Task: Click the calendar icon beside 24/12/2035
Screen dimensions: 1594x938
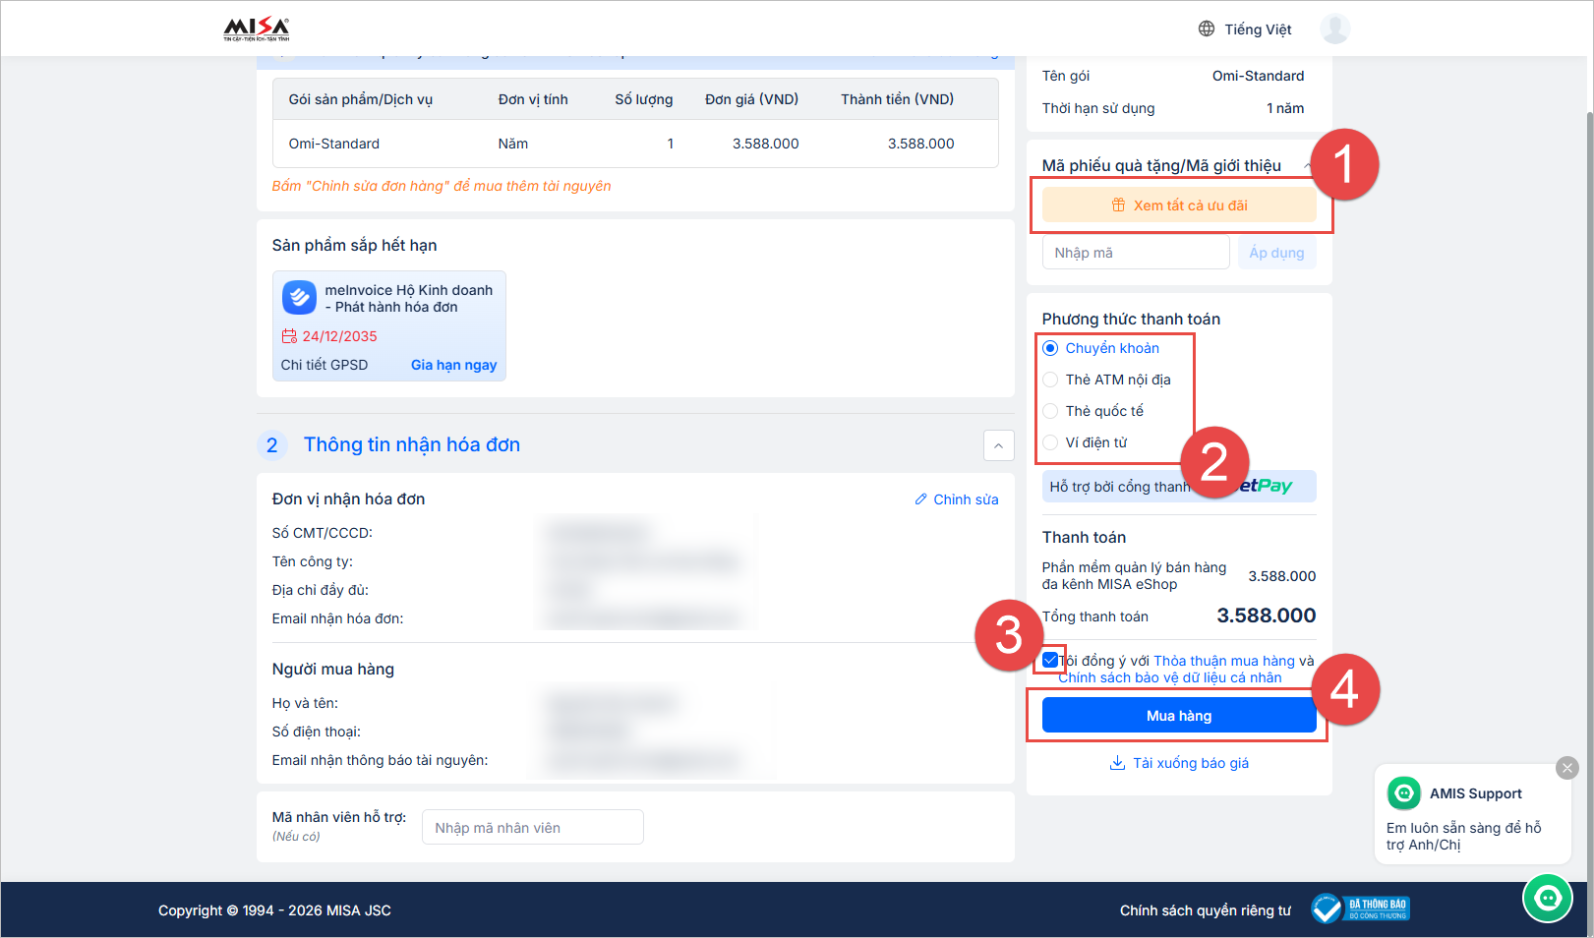Action: pyautogui.click(x=289, y=336)
